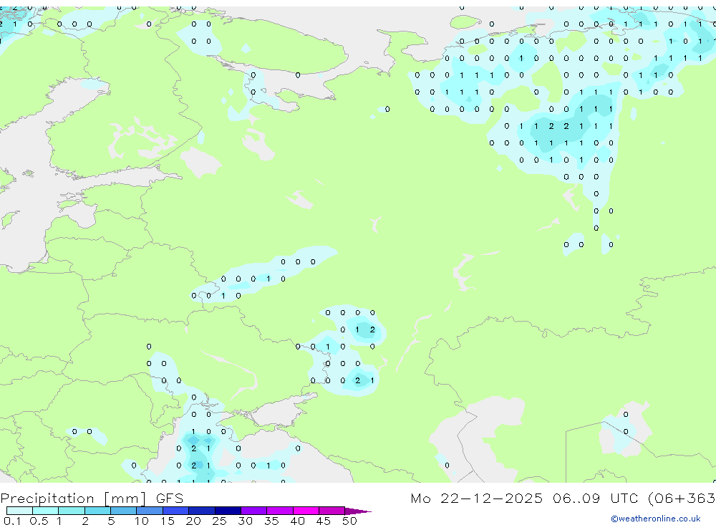Click the 5–10 mm light blue legend swatch
The image size is (716, 525).
(124, 511)
